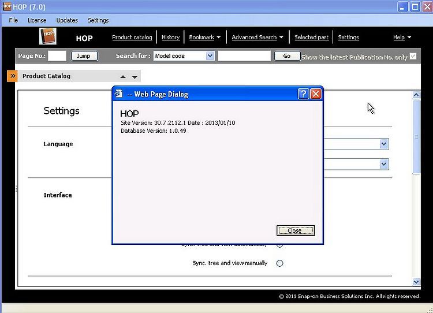Click the scrollbar down arrow in settings pane
The image size is (433, 313).
(x=416, y=282)
